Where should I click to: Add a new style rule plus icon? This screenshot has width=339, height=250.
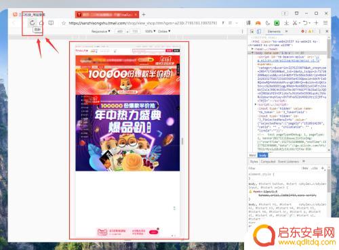tap(323, 168)
